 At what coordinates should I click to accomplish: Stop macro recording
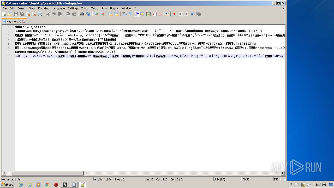pyautogui.click(x=181, y=14)
